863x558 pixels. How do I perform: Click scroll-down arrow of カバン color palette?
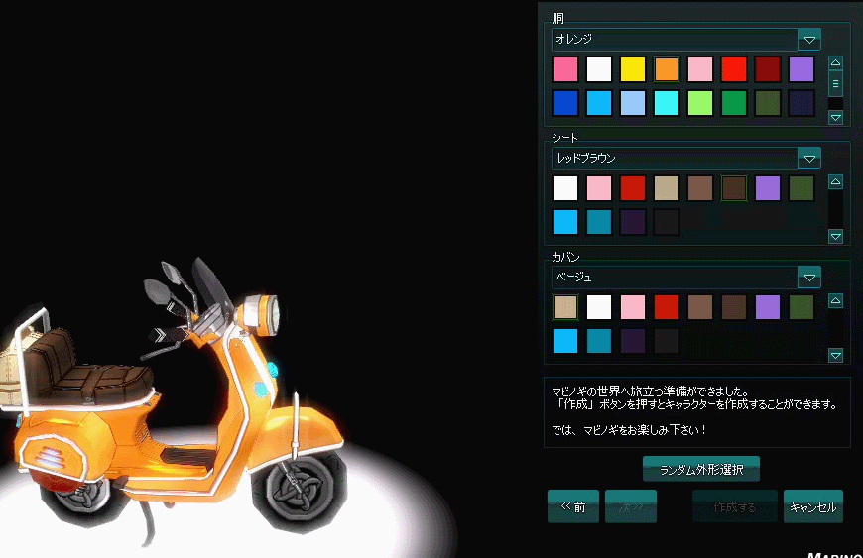pyautogui.click(x=835, y=356)
